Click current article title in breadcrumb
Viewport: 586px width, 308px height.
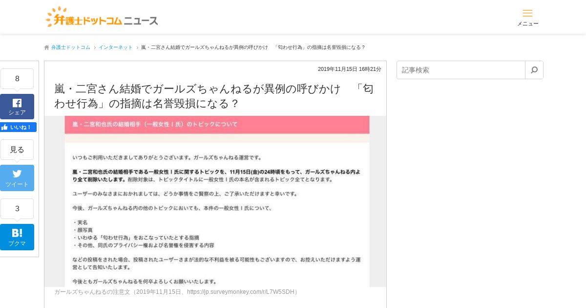[253, 47]
